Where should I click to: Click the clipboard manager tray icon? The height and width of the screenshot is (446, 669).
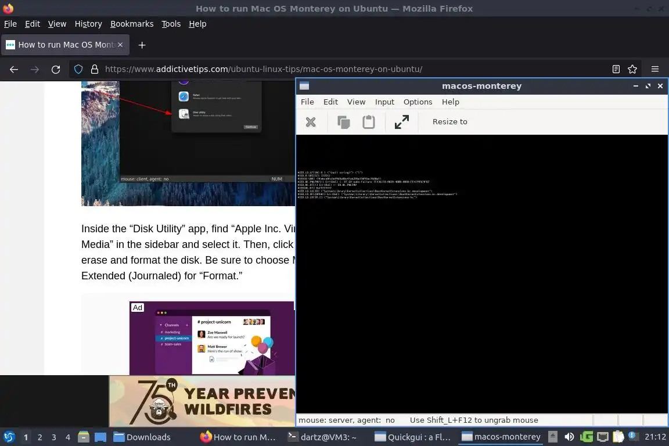click(618, 437)
